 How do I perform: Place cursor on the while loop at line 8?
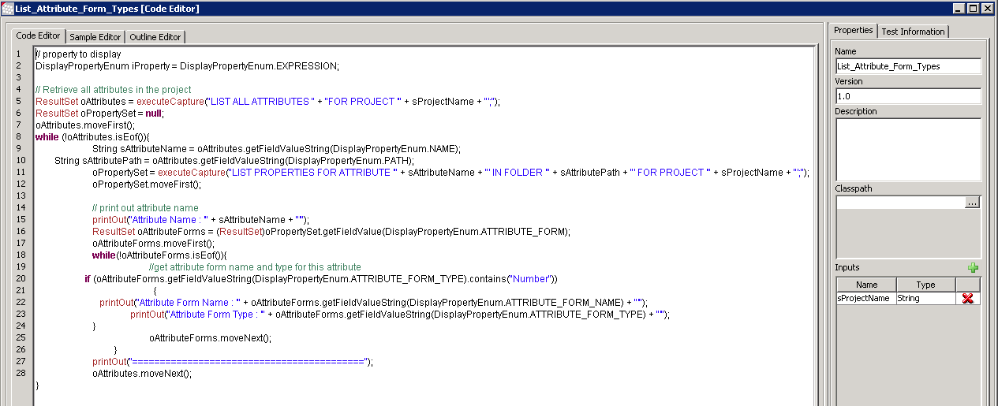tap(47, 137)
